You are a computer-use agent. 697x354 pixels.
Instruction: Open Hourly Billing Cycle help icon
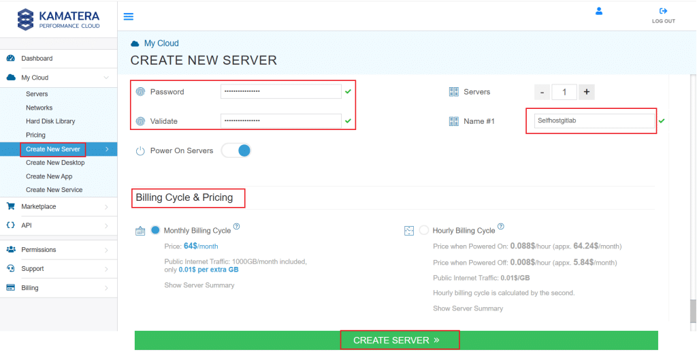pos(500,227)
